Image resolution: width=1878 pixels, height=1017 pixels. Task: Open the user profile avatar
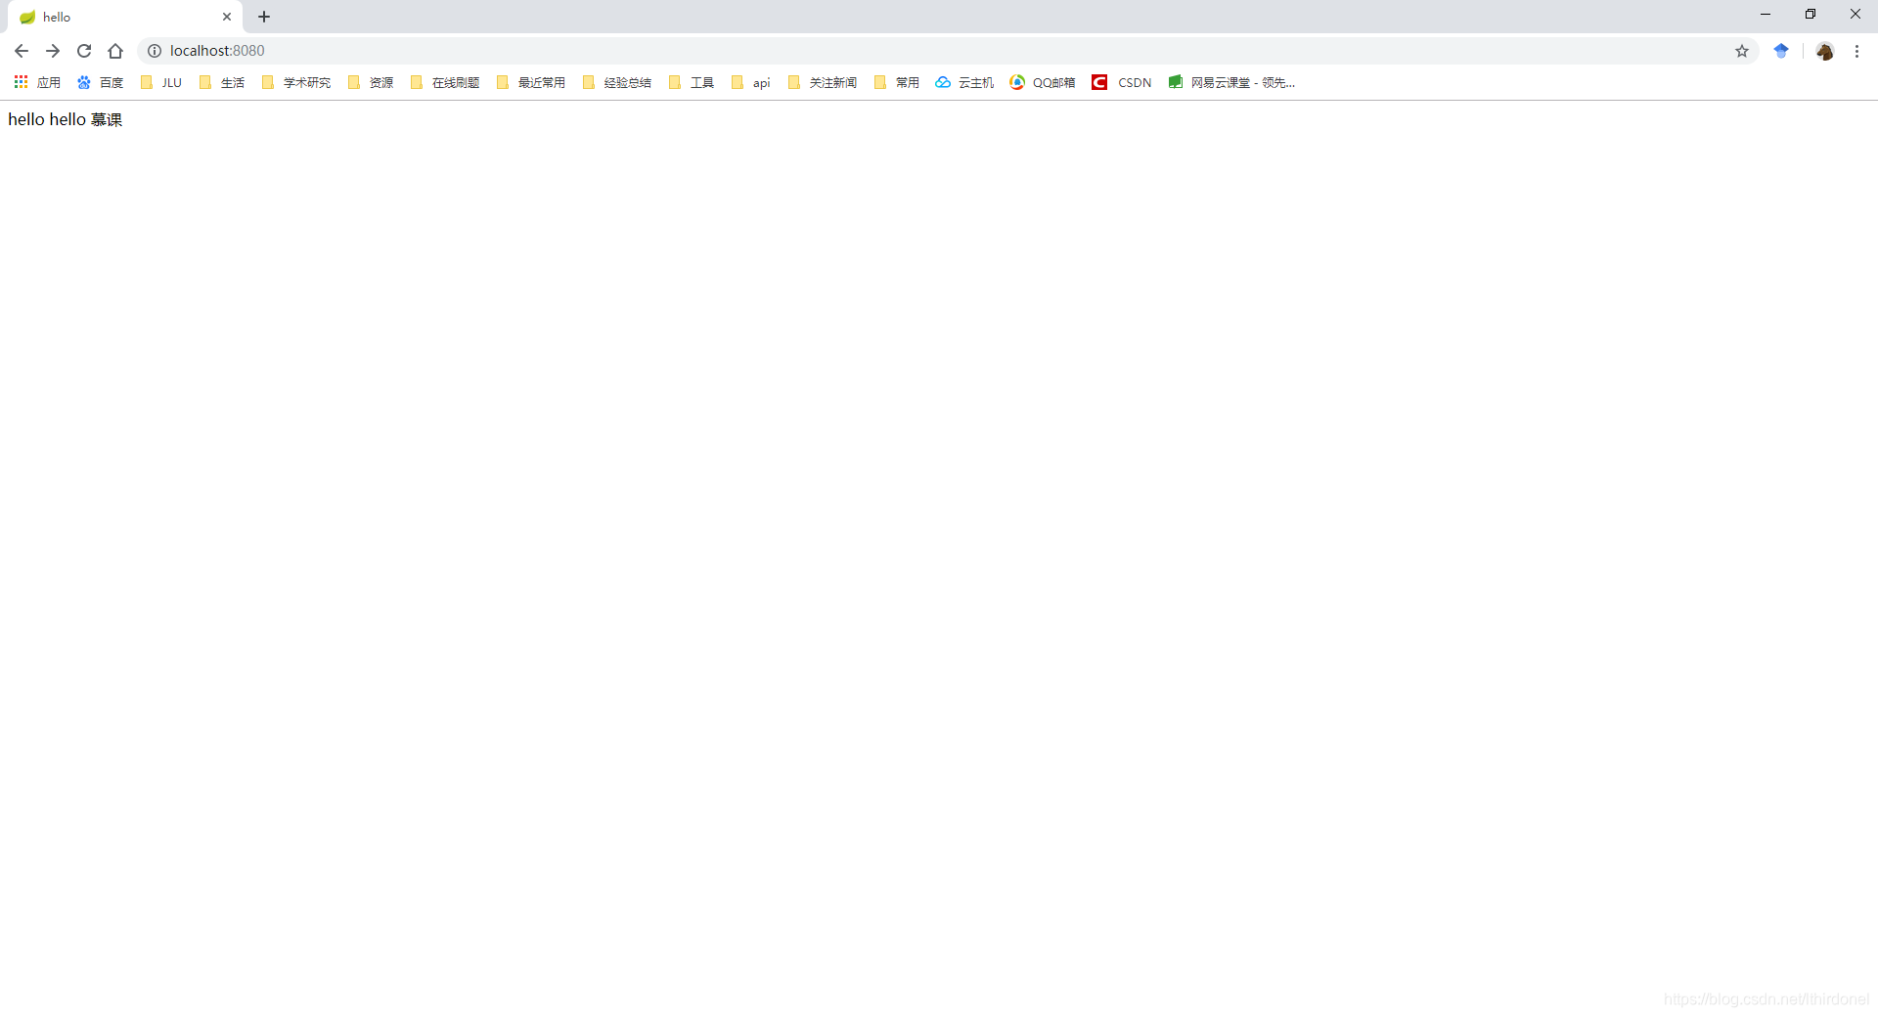point(1825,51)
